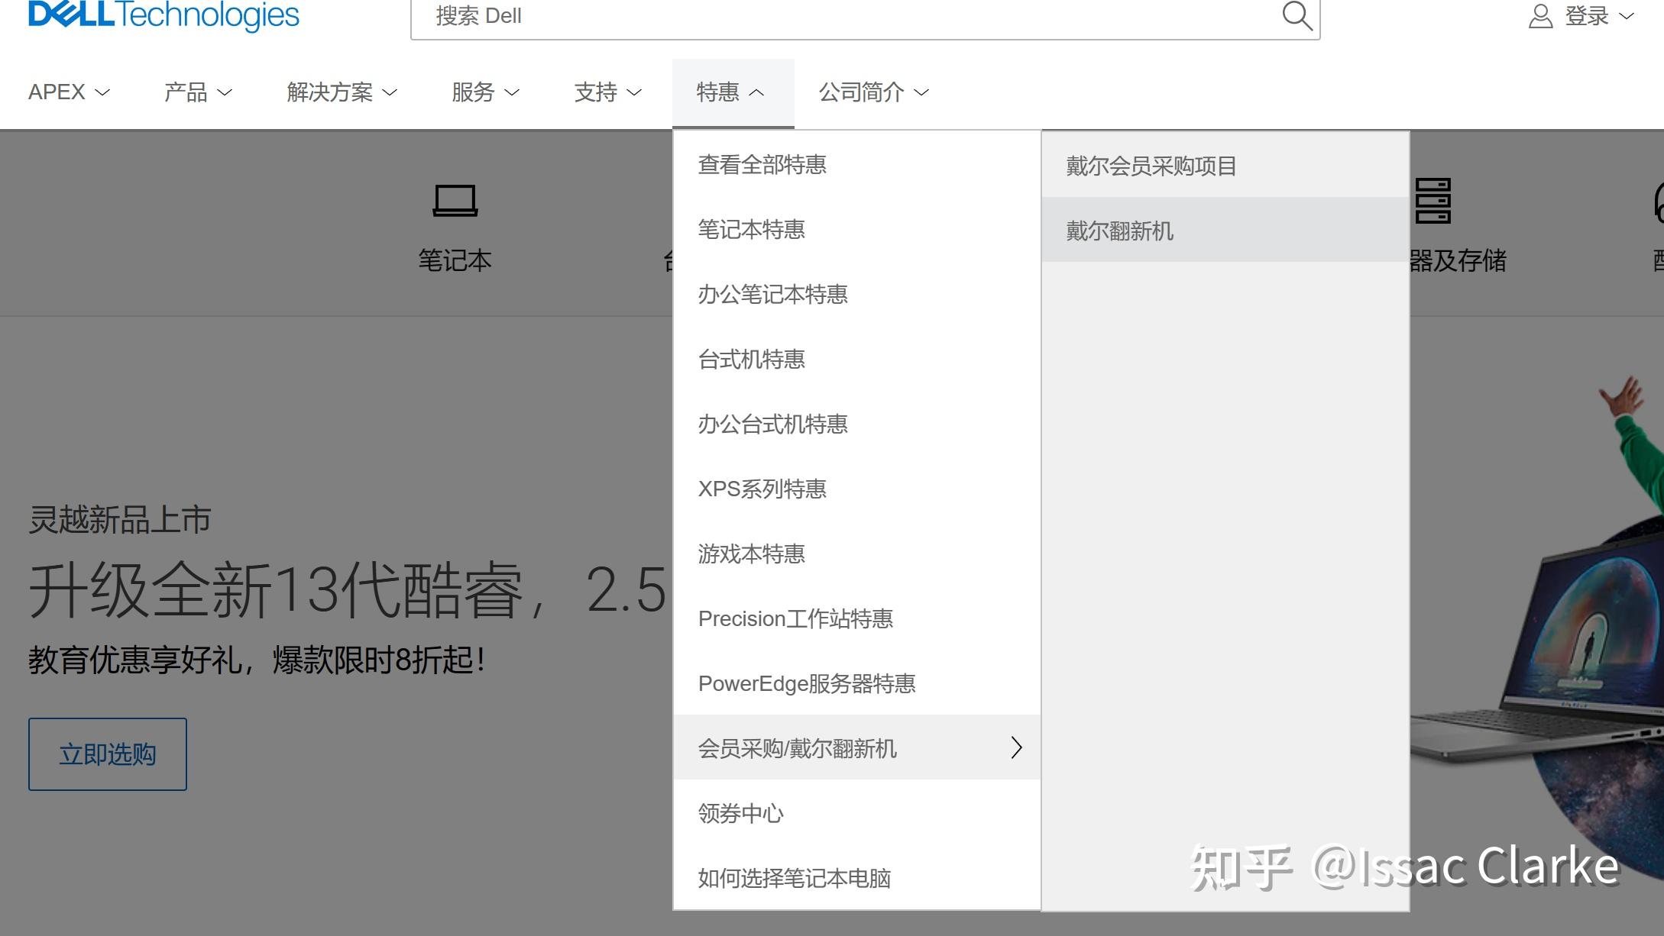Click the search magnifier icon

click(x=1297, y=15)
